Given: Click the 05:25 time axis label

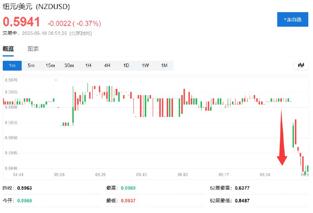Looking at the screenshot, I should click(x=101, y=175).
